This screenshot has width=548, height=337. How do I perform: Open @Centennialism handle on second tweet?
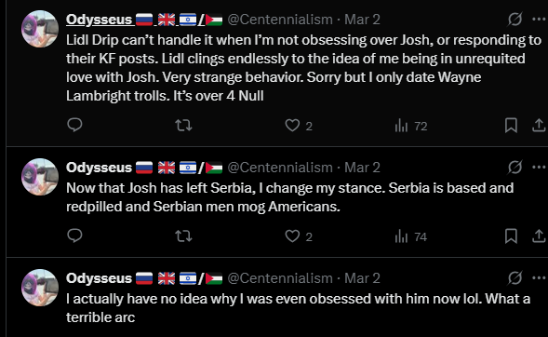[x=280, y=168]
